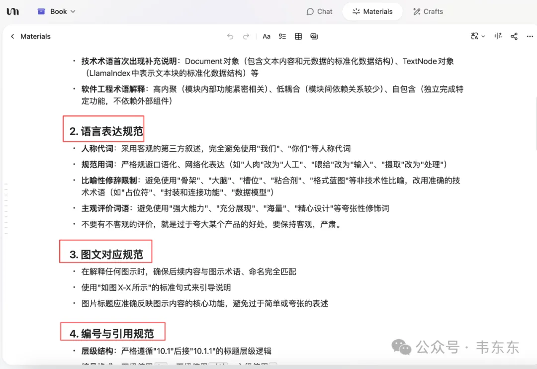The width and height of the screenshot is (537, 369).
Task: Click the bold text 比喻性修辞限制
Action: click(109, 181)
